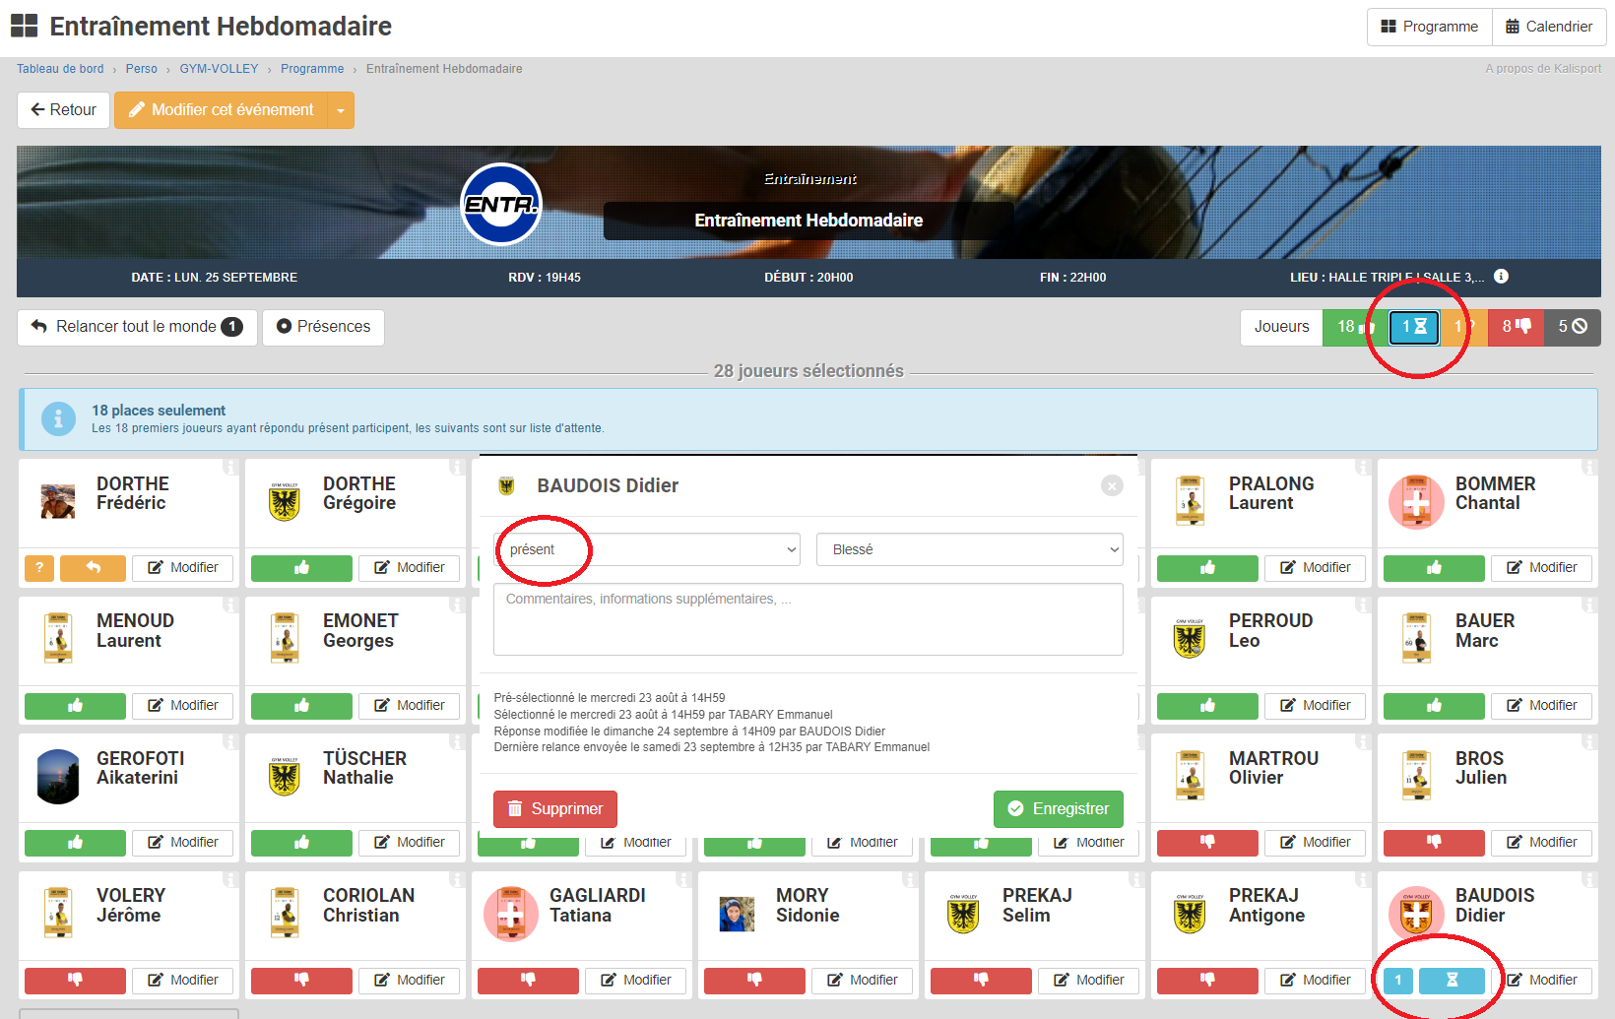1615x1019 pixels.
Task: Switch to the Programme view
Action: point(1430,27)
